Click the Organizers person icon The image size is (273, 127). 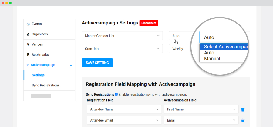[28, 34]
